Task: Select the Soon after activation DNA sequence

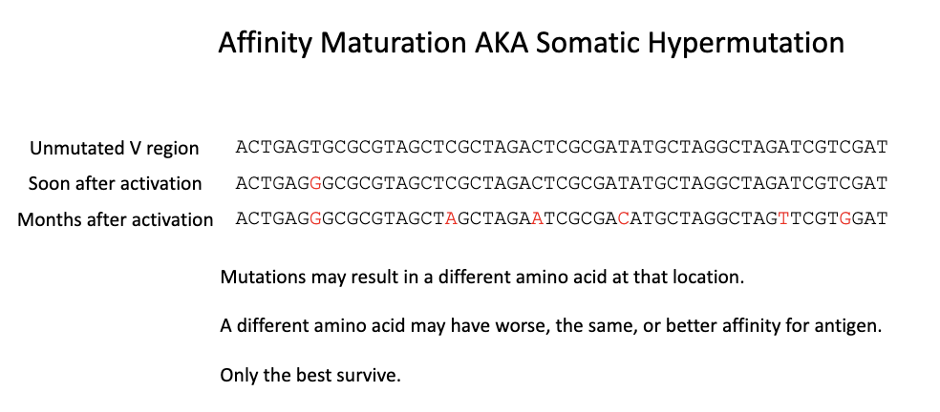Action: [562, 182]
